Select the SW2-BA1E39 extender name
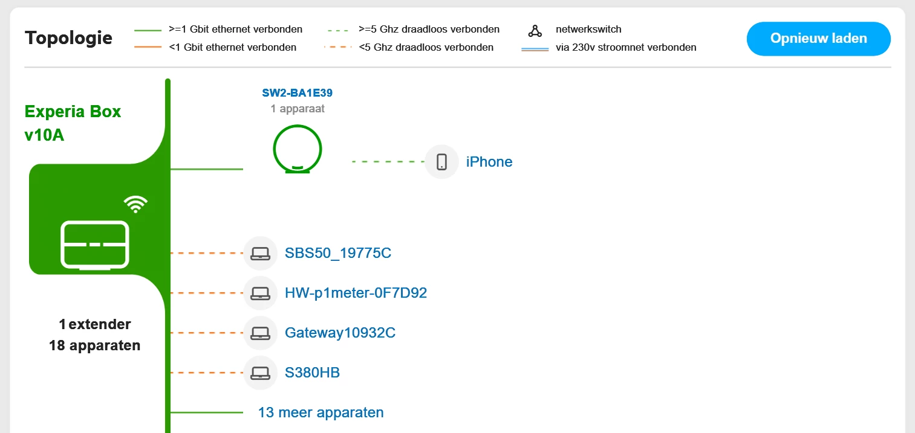This screenshot has height=433, width=915. (x=297, y=93)
